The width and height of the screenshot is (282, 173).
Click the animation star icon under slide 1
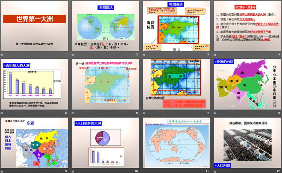click(2, 55)
